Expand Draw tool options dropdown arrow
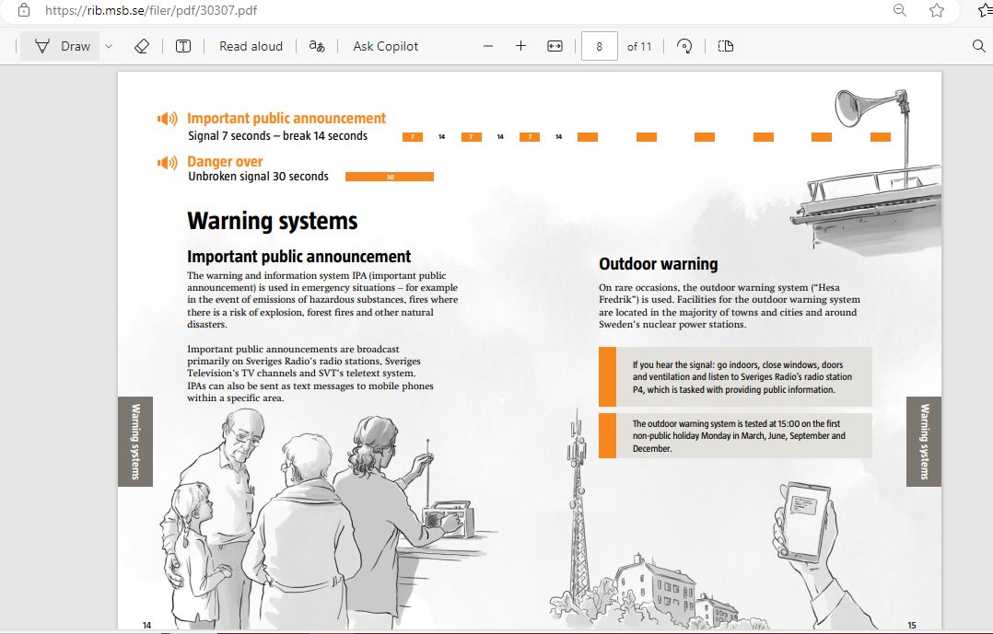 tap(109, 46)
